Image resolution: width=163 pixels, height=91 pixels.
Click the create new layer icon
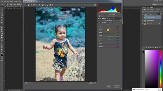[x=158, y=47]
